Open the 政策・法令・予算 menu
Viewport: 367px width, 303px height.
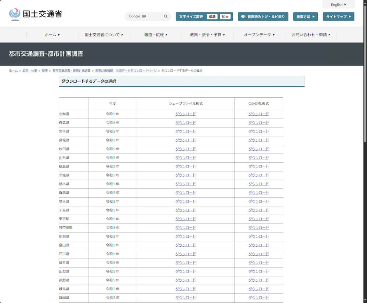click(208, 35)
